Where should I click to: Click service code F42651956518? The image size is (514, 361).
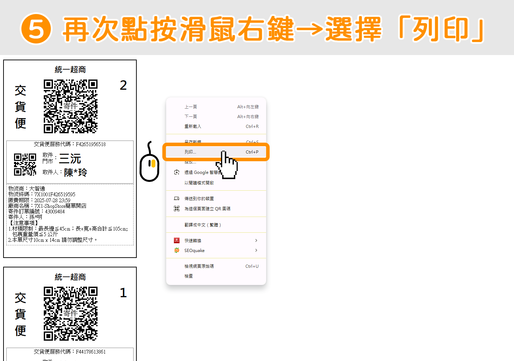(x=91, y=144)
